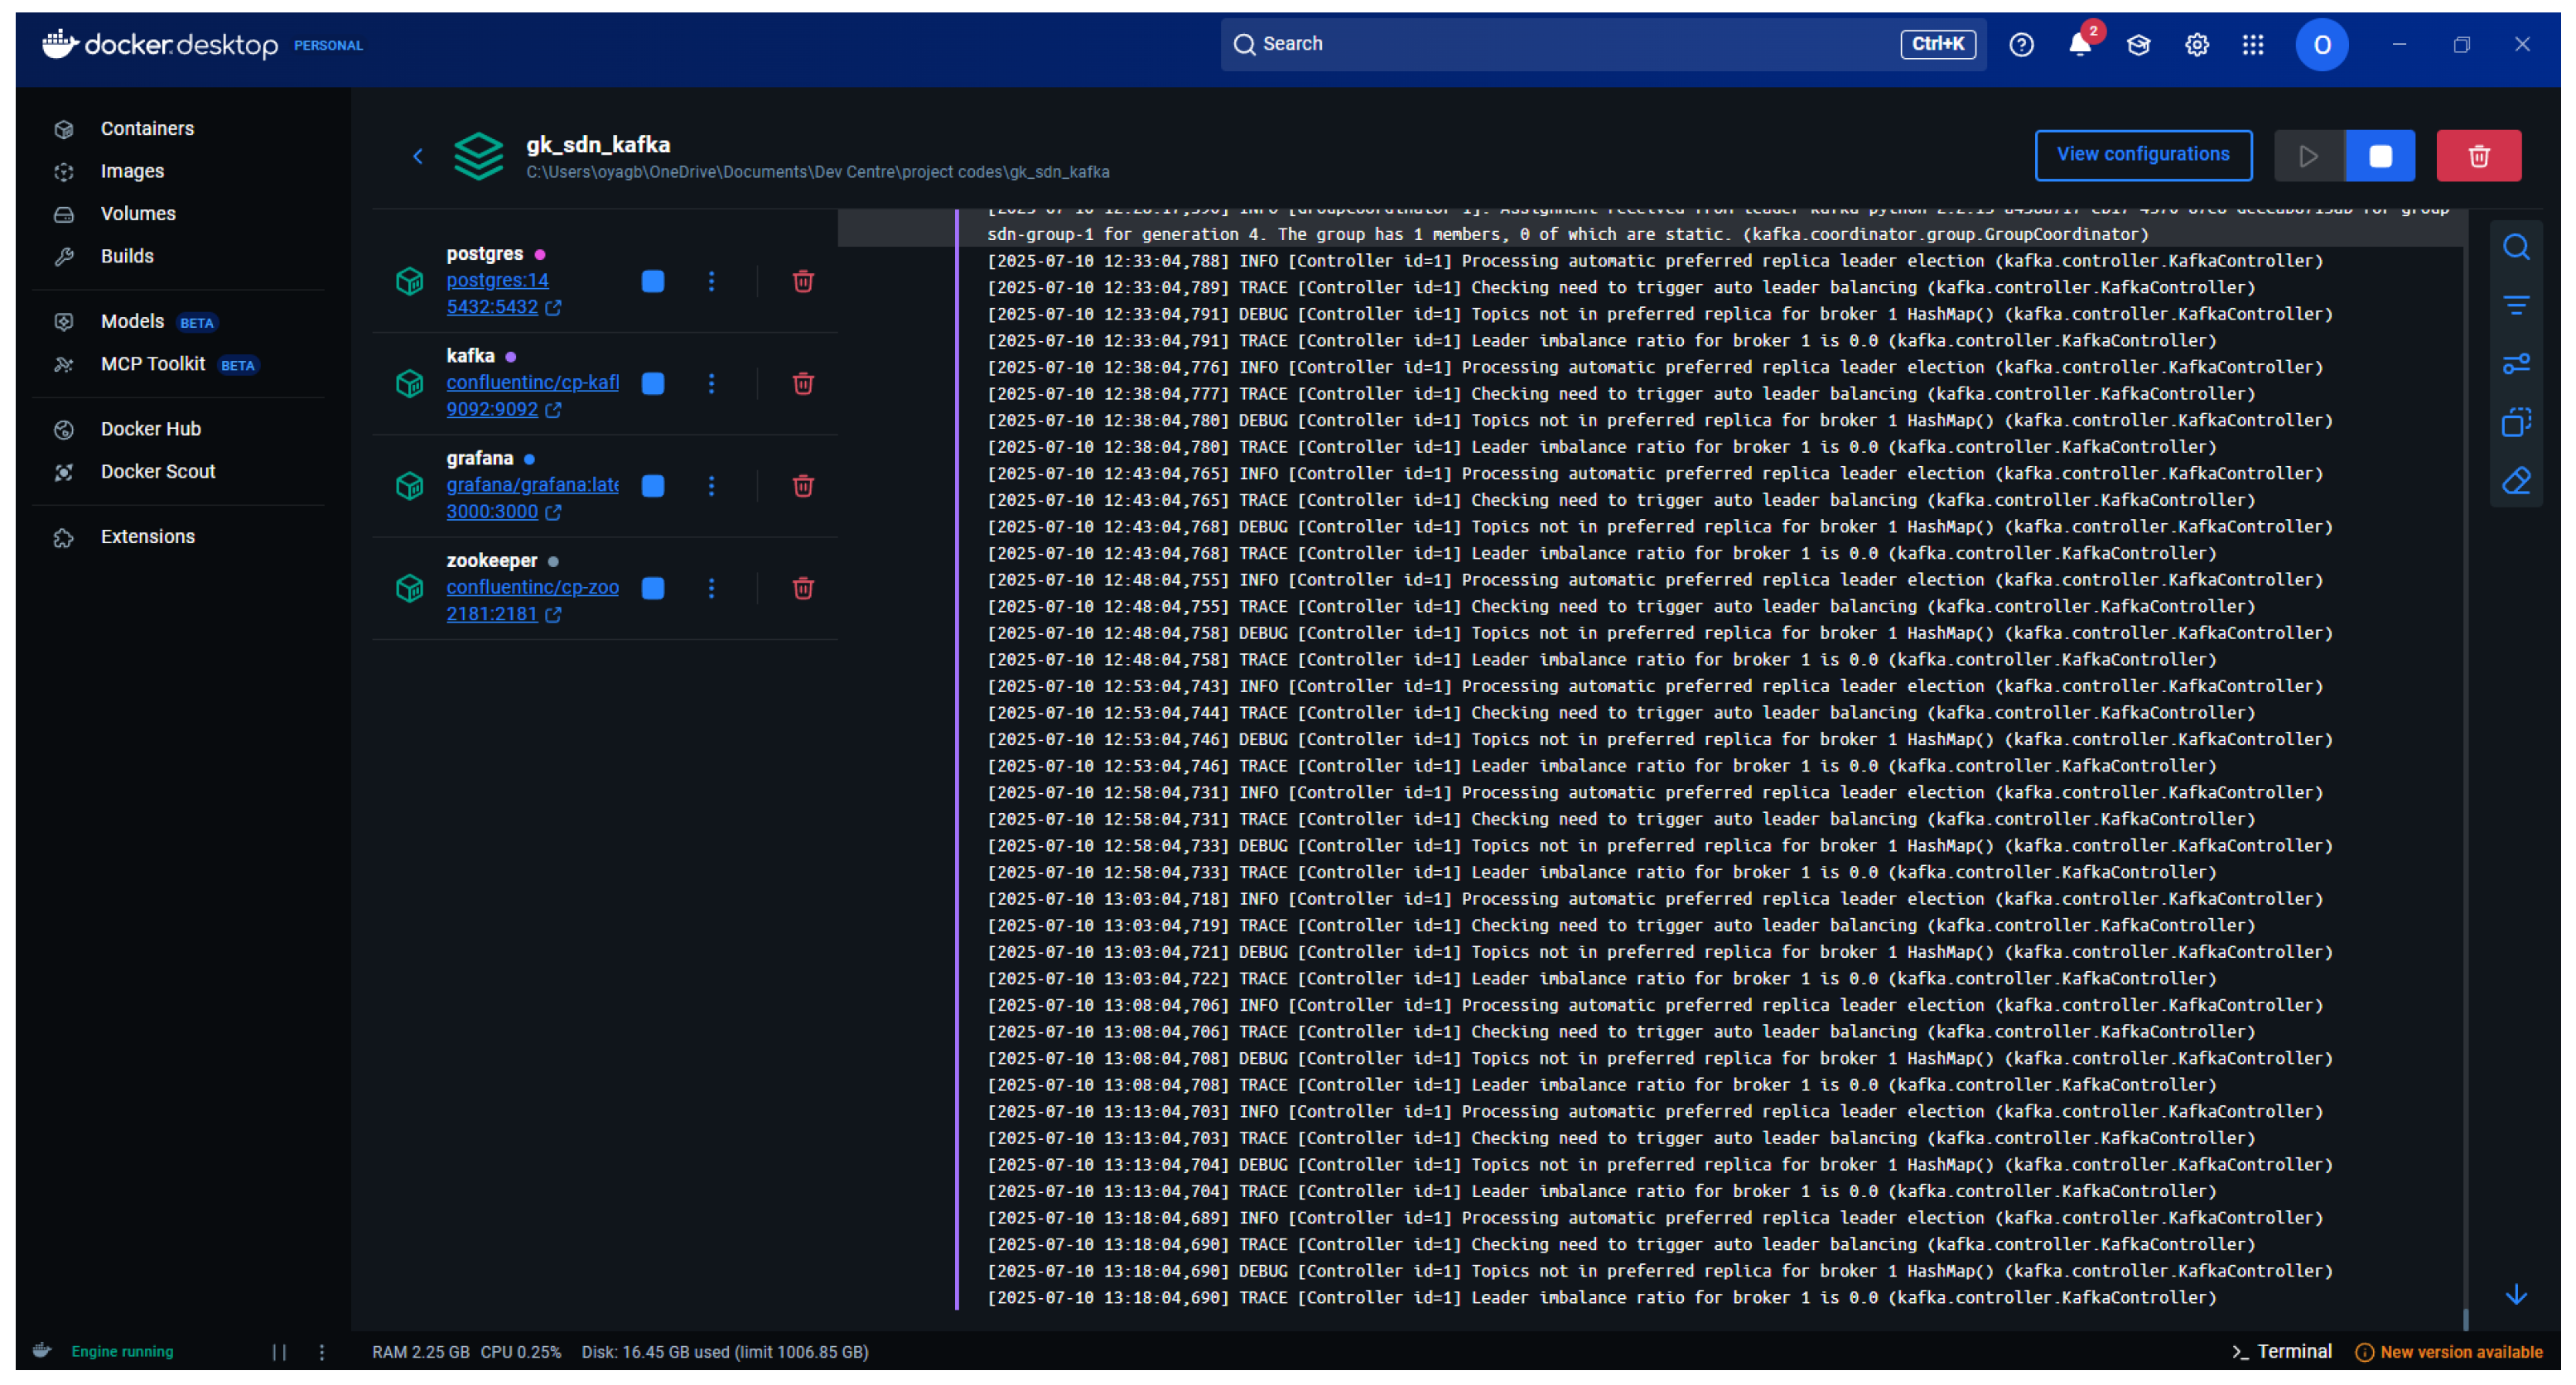Pause the Docker engine in status bar
The height and width of the screenshot is (1385, 2576).
coord(279,1352)
